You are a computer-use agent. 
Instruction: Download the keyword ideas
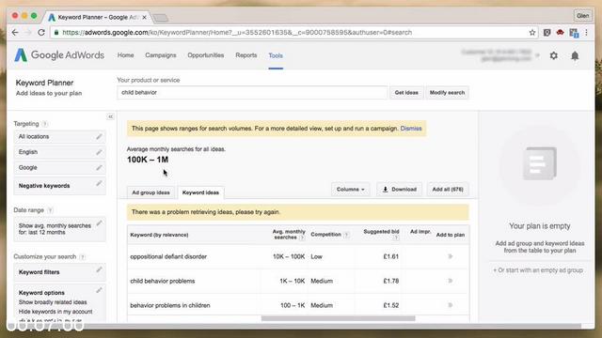click(x=399, y=190)
